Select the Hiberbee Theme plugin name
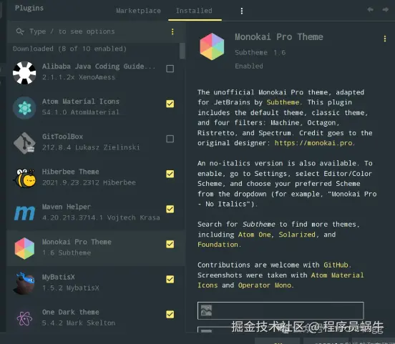 (x=71, y=172)
